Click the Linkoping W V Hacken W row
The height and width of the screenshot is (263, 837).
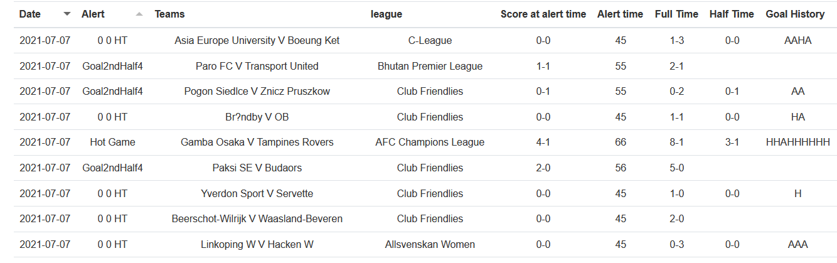(x=257, y=245)
